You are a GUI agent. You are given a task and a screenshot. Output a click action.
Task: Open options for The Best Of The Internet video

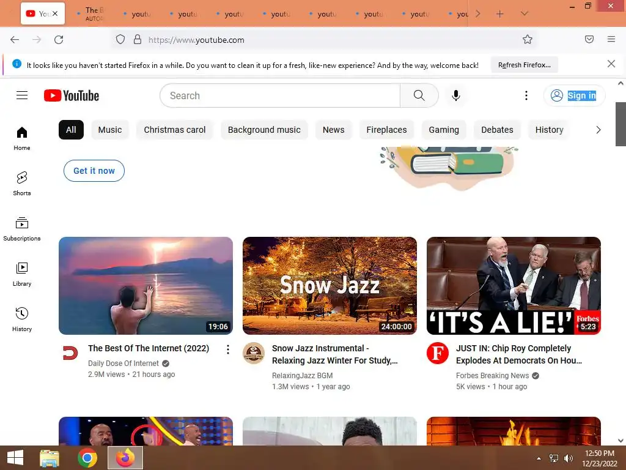(x=227, y=349)
